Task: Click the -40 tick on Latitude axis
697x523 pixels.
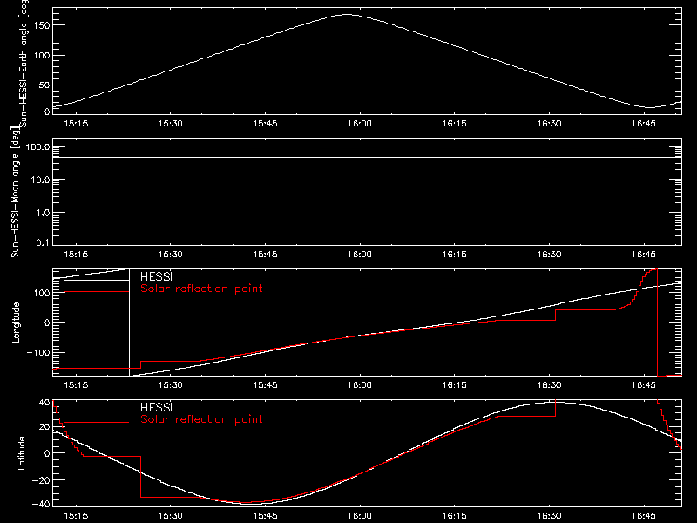Action: (41, 504)
